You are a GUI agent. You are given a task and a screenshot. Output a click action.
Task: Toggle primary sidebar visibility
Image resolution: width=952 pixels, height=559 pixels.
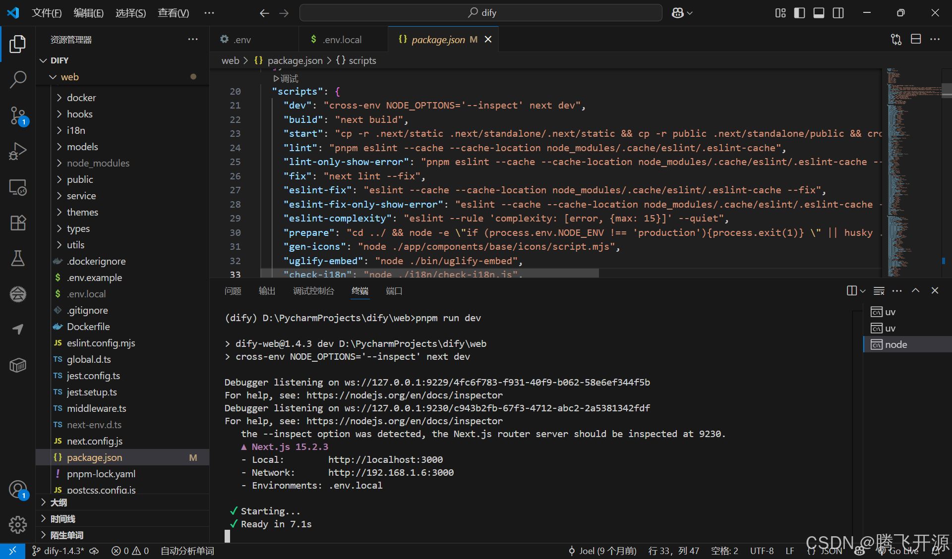799,13
